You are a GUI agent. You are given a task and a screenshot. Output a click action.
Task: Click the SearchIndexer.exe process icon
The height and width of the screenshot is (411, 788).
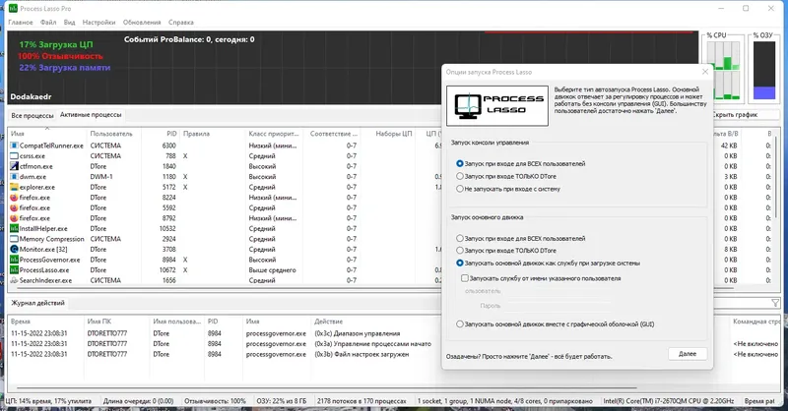[x=14, y=280]
